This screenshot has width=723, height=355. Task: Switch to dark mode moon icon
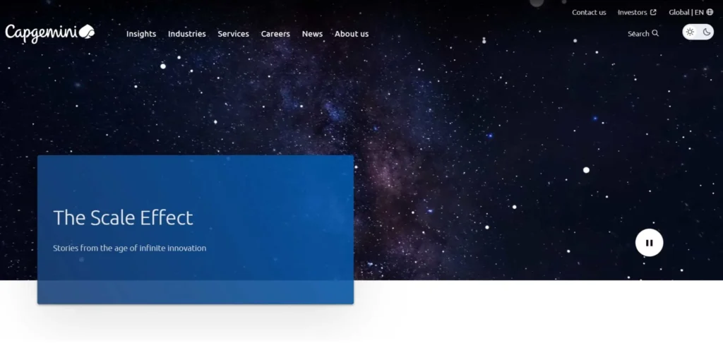click(706, 32)
